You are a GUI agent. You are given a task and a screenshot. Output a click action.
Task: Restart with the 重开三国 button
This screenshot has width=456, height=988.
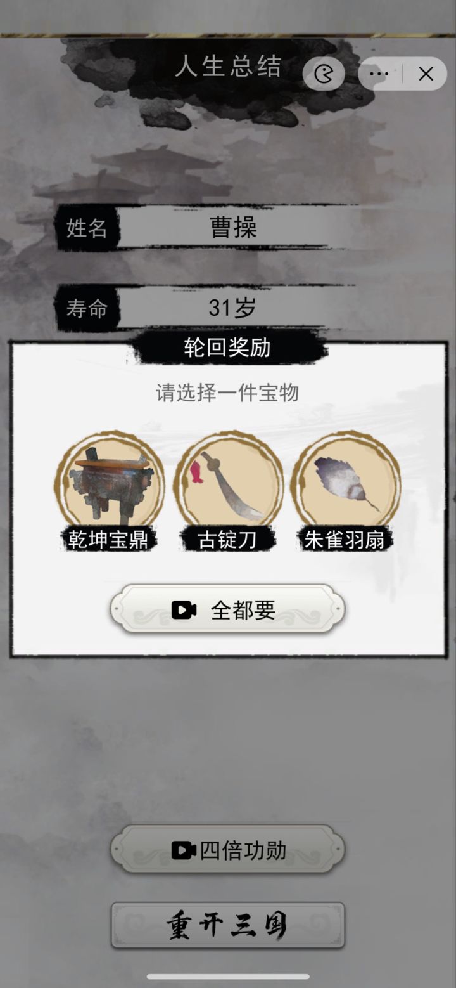pyautogui.click(x=228, y=925)
